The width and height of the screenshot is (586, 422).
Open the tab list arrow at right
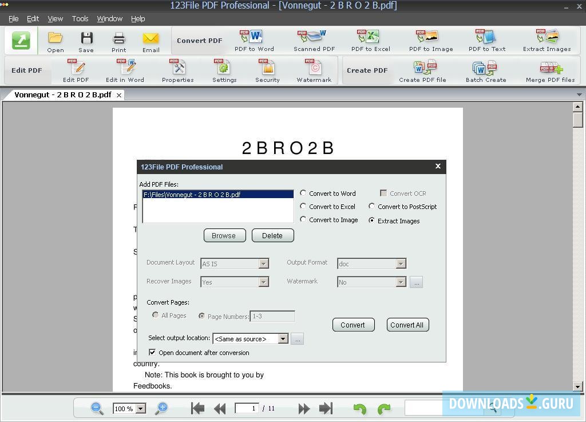click(x=579, y=94)
